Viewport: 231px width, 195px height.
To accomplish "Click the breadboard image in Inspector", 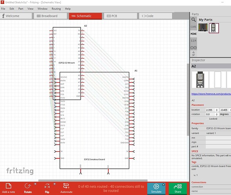I will tap(200, 80).
